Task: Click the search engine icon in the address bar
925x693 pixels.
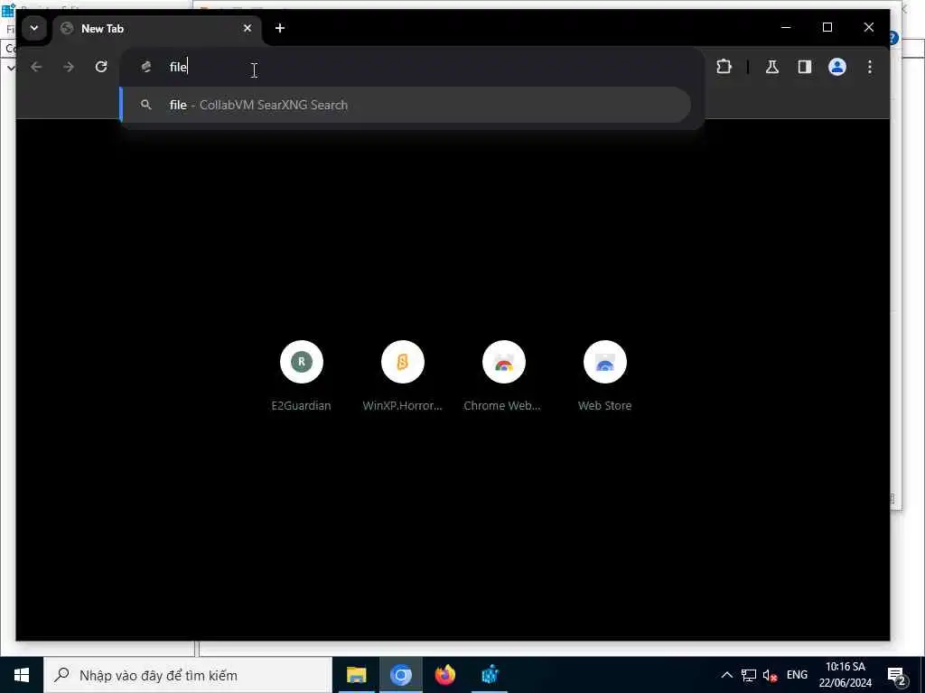Action: pos(146,67)
